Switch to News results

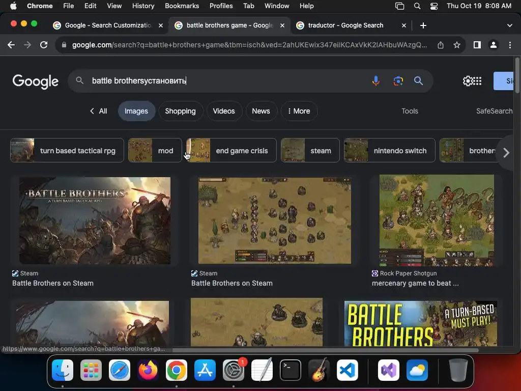pos(261,111)
